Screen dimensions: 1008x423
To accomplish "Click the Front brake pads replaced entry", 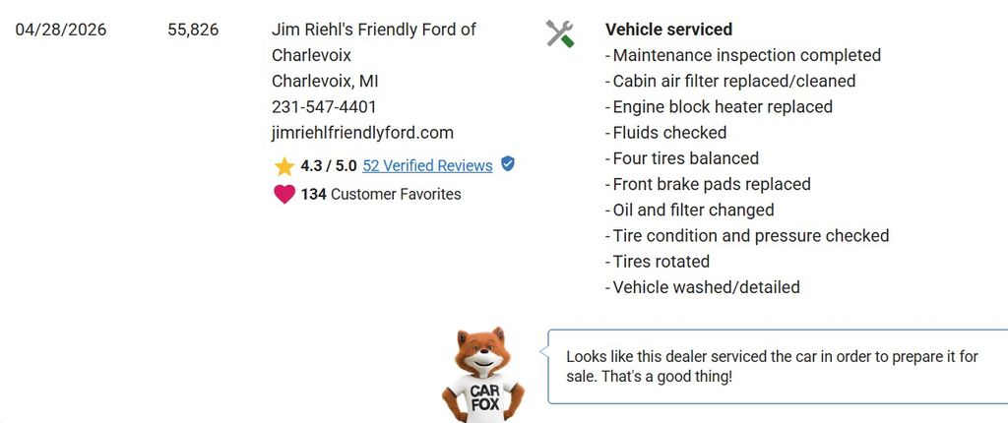I will (x=708, y=185).
